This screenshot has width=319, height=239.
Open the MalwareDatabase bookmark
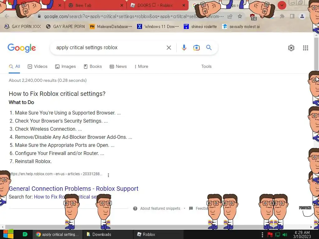pyautogui.click(x=111, y=26)
